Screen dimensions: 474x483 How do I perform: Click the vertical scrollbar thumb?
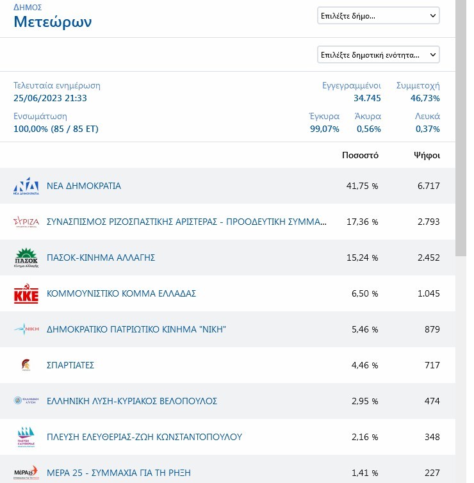461,128
